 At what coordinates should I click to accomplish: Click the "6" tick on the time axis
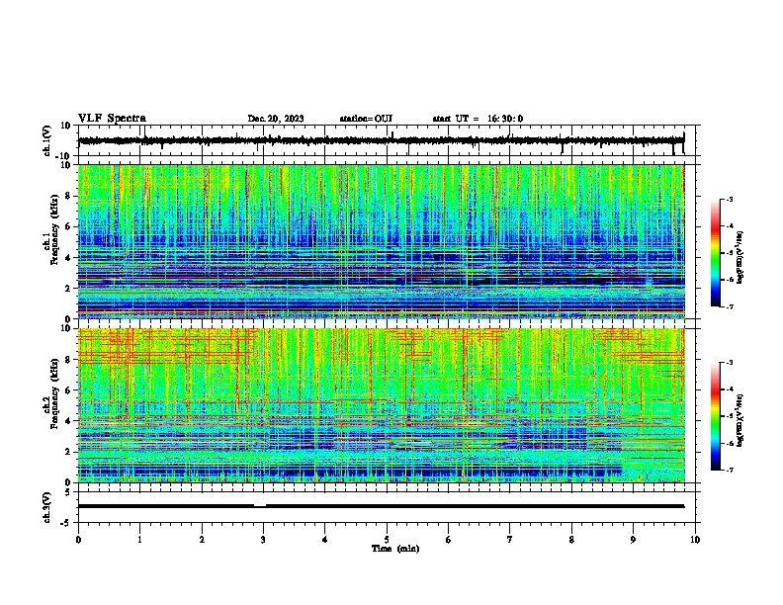coord(448,540)
